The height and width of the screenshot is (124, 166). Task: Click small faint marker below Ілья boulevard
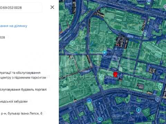click(x=70, y=108)
